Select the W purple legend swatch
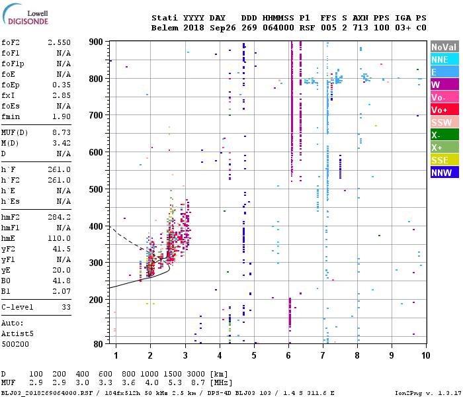463x397 pixels. pyautogui.click(x=444, y=85)
